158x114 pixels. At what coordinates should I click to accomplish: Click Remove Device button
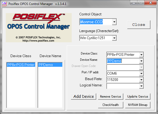tap(111, 97)
